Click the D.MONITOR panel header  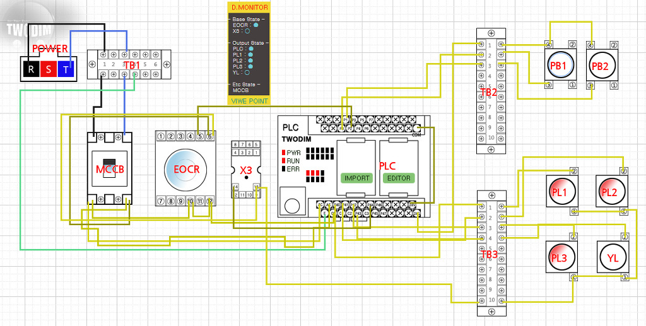(x=249, y=8)
